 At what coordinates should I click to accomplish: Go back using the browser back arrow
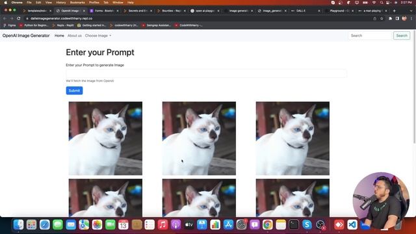(5, 19)
